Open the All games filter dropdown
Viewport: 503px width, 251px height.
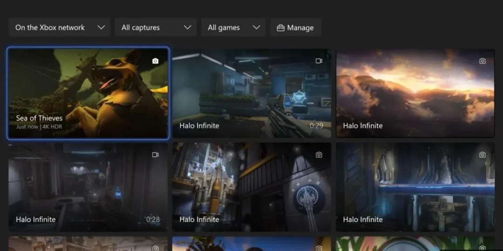(233, 27)
